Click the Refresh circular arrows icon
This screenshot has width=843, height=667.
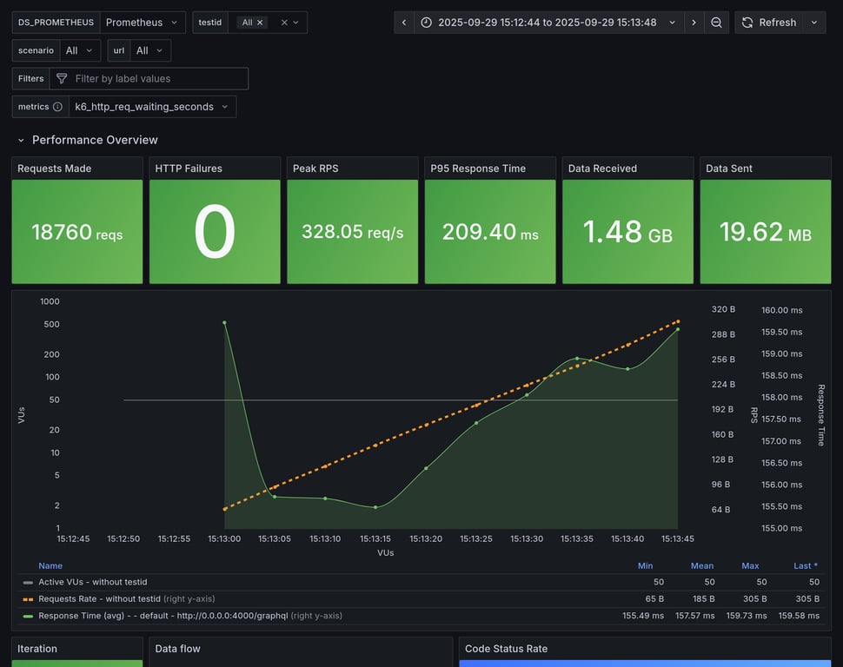pos(747,23)
